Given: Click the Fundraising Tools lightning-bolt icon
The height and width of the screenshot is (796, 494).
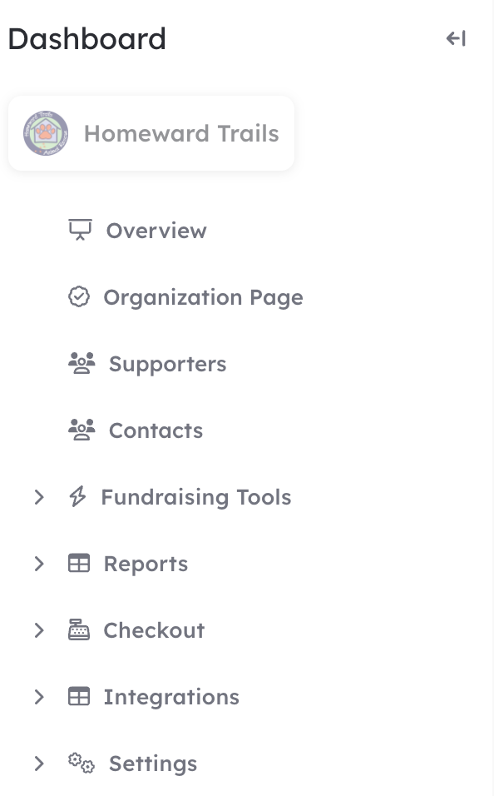Looking at the screenshot, I should coord(77,496).
